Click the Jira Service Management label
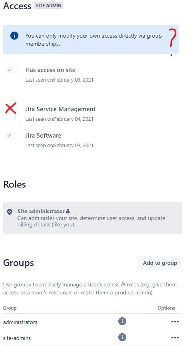 (60, 109)
